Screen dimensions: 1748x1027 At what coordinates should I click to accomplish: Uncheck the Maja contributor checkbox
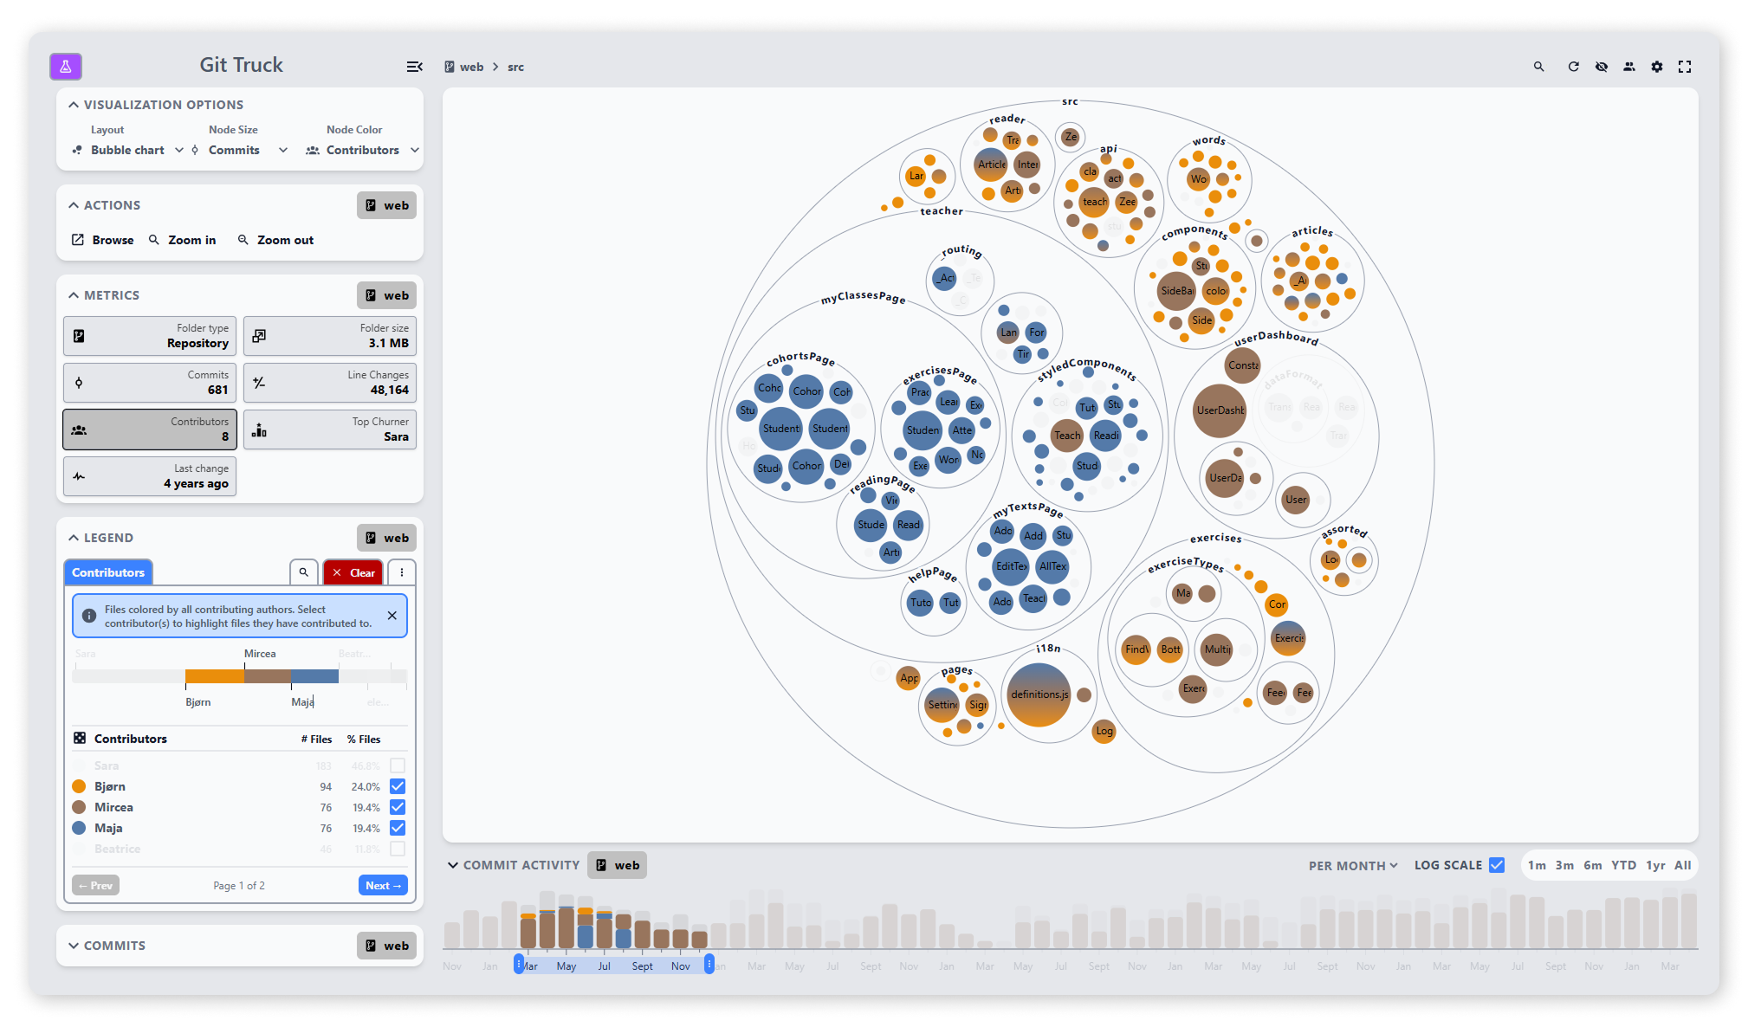click(x=398, y=828)
